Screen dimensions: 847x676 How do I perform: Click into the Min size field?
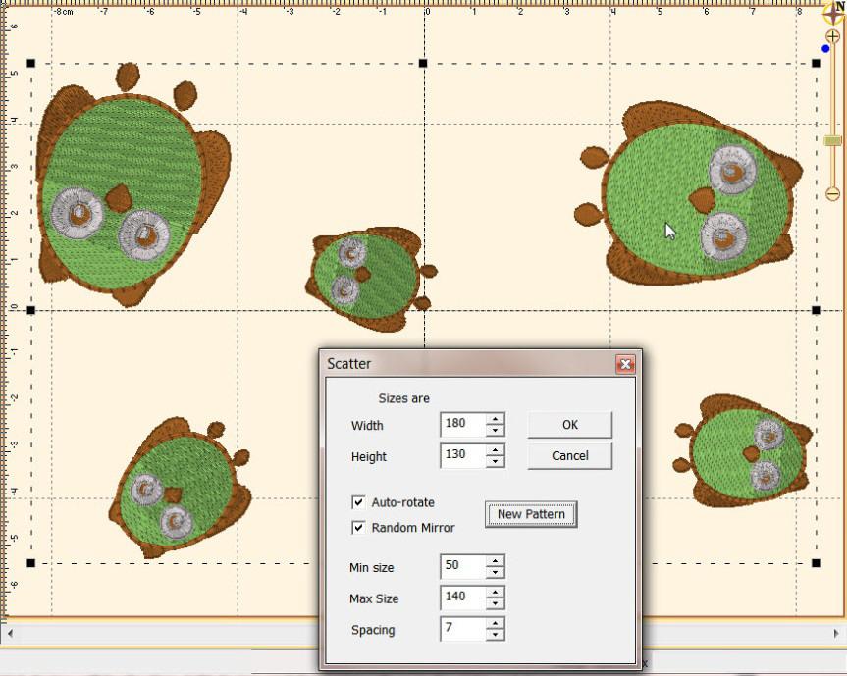463,567
